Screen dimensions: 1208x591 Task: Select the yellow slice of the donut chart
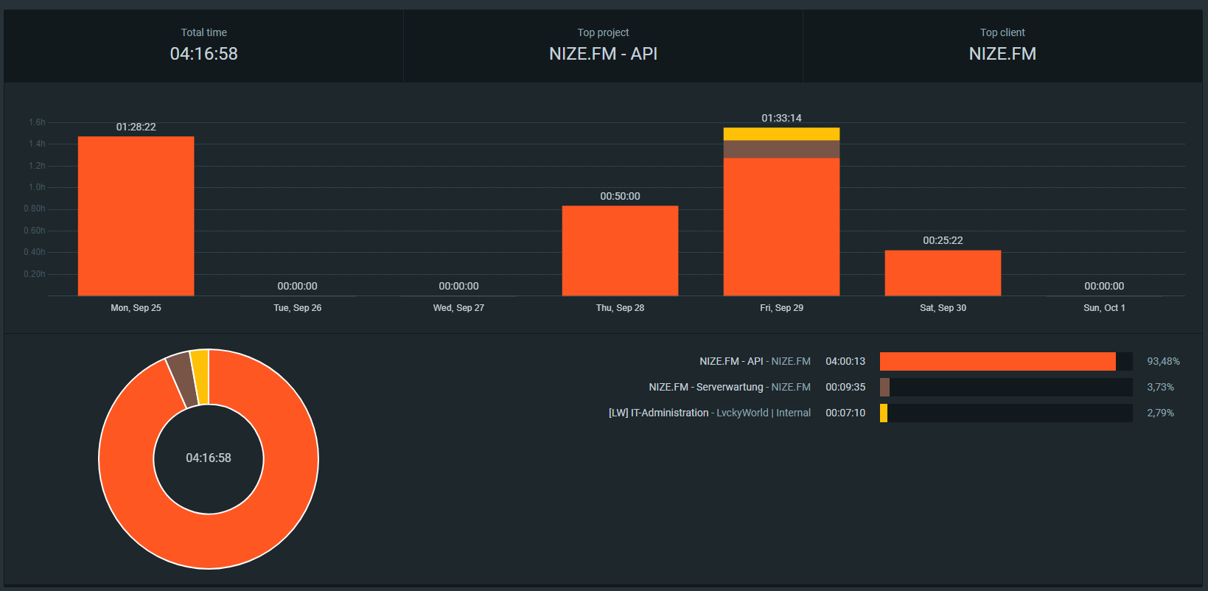coord(200,377)
